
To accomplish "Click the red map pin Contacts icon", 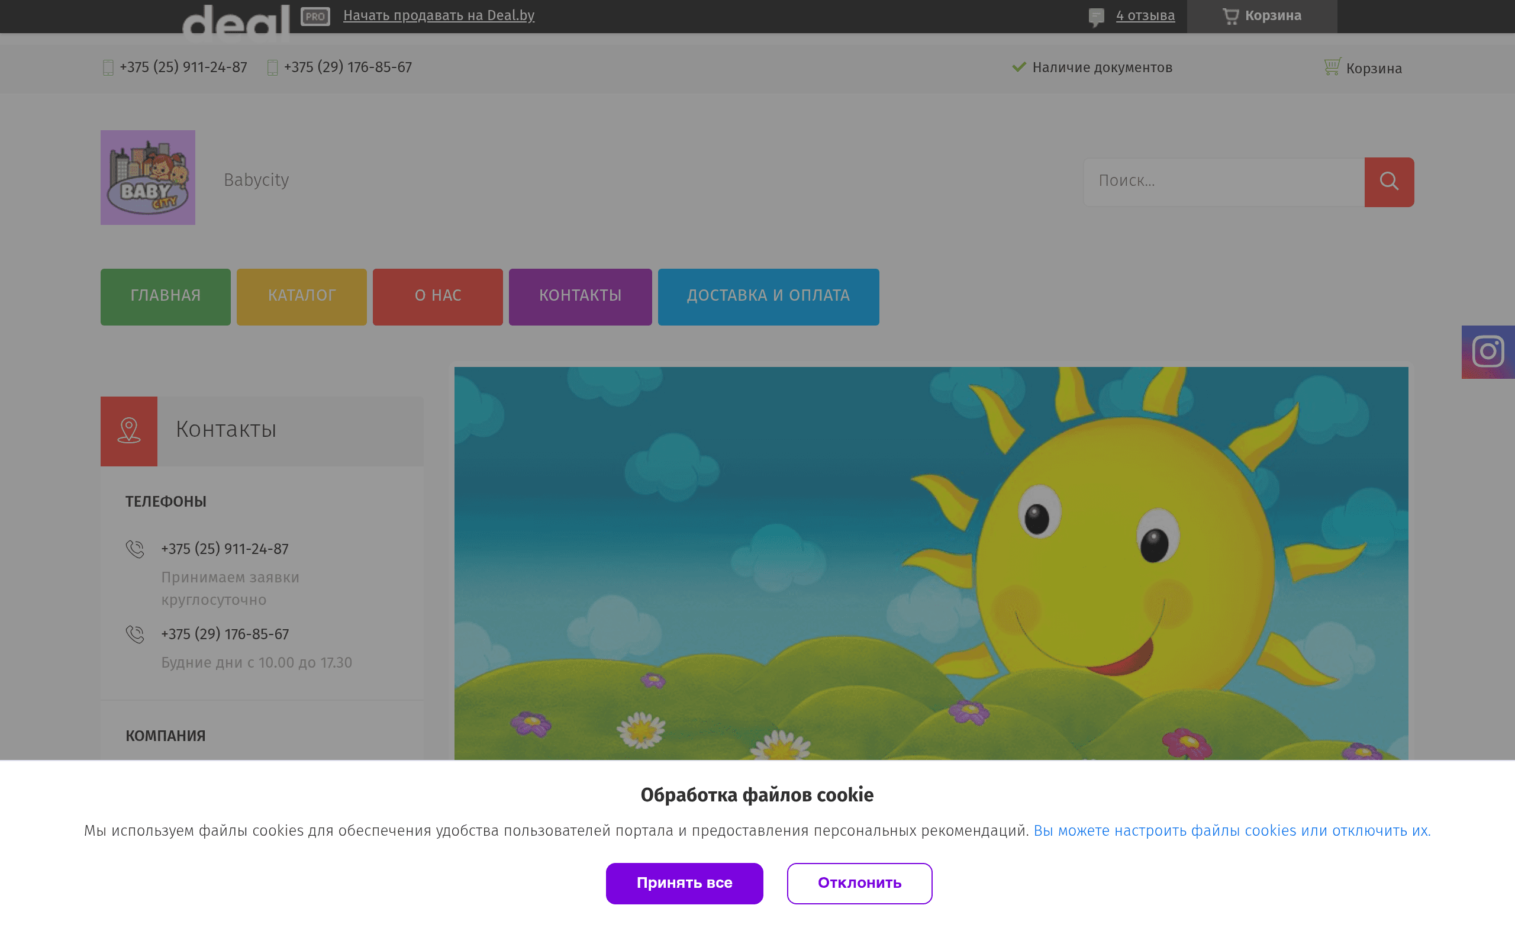I will (x=129, y=431).
